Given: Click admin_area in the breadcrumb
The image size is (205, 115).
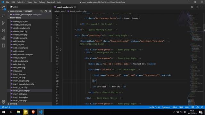Looking at the screenshot, I should pos(60,11).
